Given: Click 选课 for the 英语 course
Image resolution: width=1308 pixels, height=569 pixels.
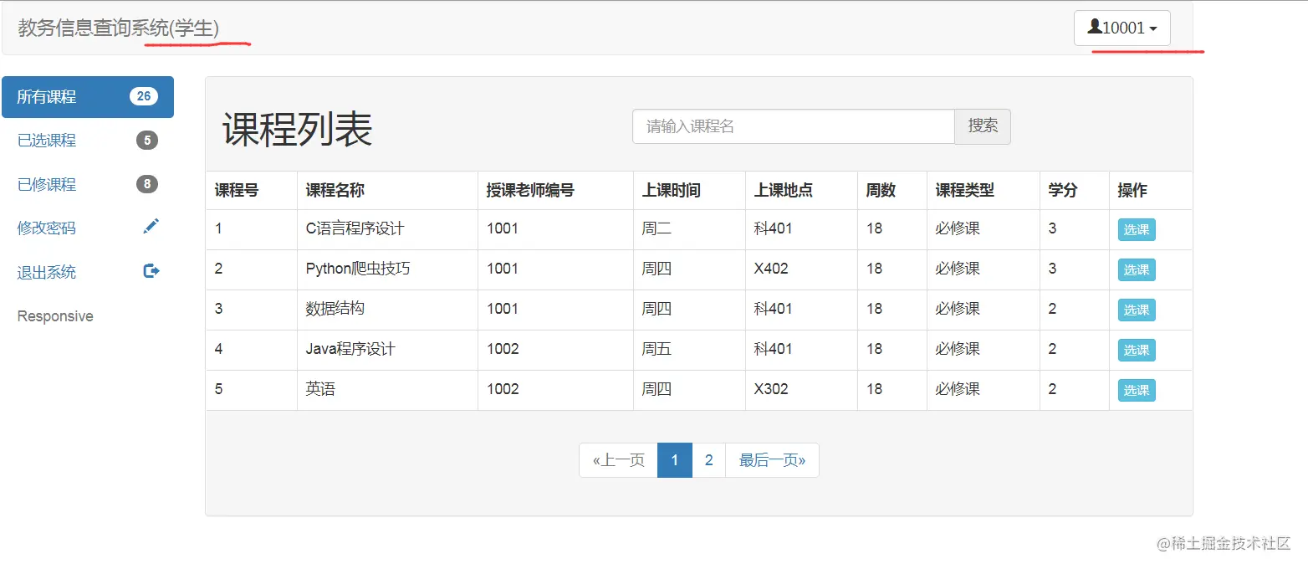Looking at the screenshot, I should (1137, 390).
